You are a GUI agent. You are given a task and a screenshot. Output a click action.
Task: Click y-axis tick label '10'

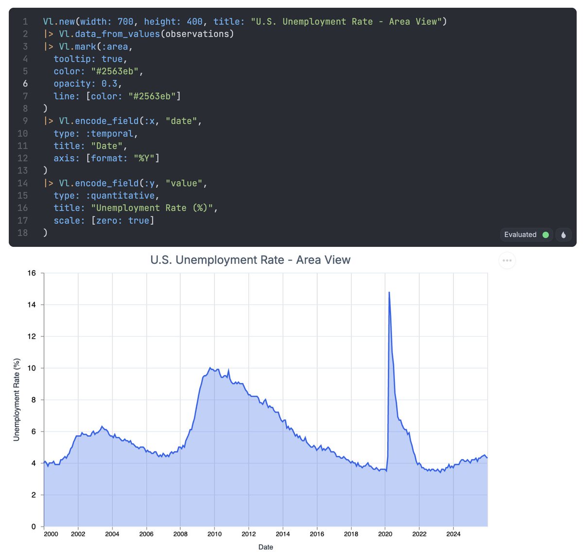pyautogui.click(x=32, y=368)
